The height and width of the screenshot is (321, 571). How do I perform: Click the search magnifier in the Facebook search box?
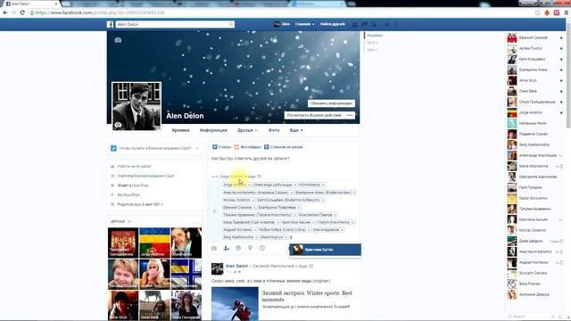point(231,24)
